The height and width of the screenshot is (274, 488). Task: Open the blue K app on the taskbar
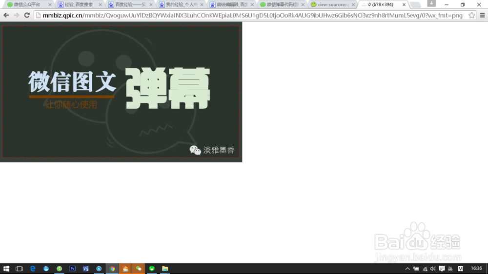99,269
